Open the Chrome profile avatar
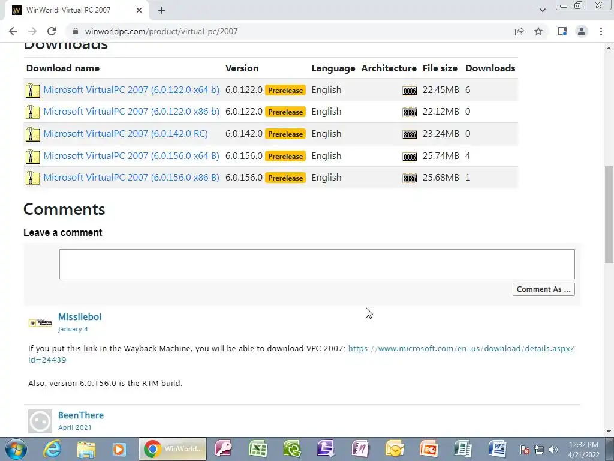 click(582, 31)
